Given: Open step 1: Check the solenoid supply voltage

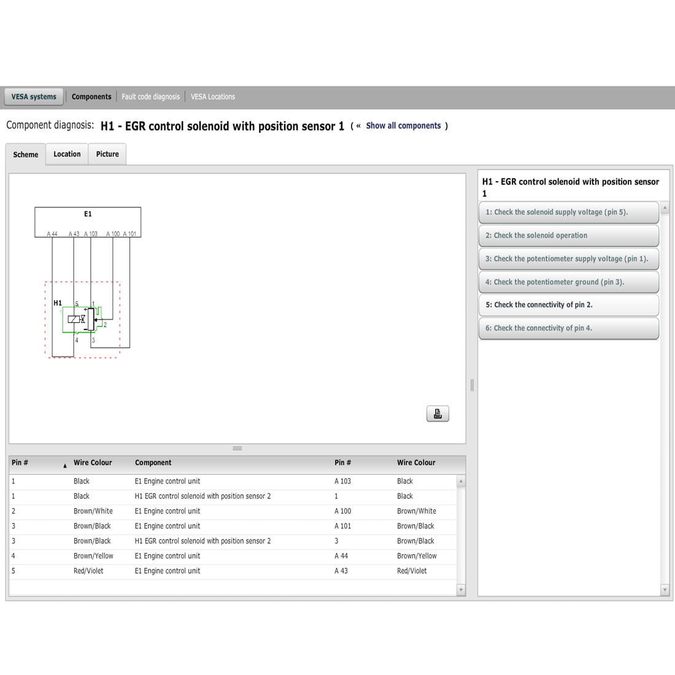Looking at the screenshot, I should point(569,212).
